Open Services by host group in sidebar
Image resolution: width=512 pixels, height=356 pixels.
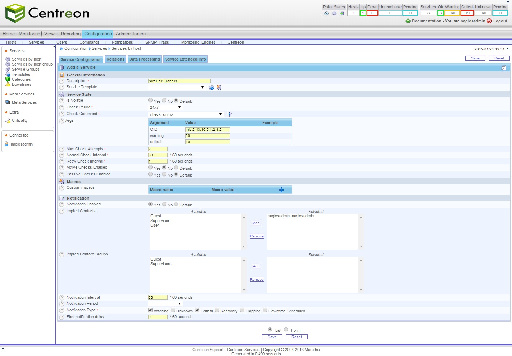(32, 64)
